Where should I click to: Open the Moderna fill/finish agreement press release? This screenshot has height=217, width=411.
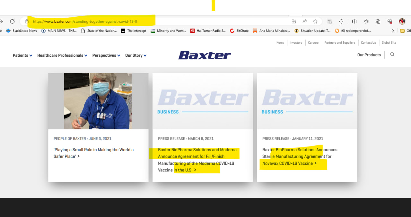[197, 160]
